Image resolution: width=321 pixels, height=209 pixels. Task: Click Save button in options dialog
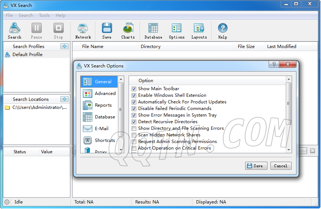(256, 166)
